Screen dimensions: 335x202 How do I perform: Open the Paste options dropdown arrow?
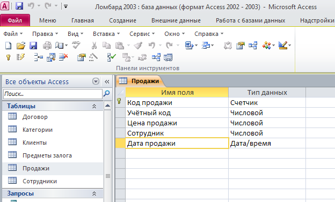point(128,46)
